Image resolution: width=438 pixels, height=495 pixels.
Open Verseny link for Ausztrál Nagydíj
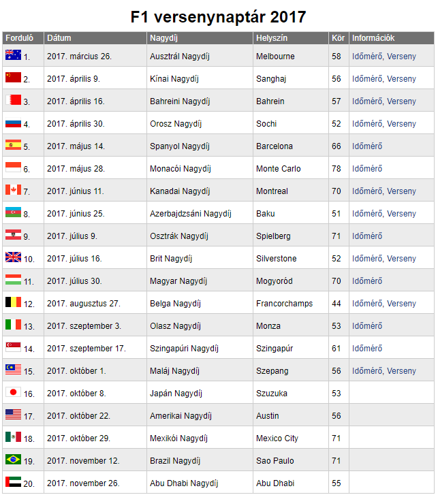[x=401, y=57]
